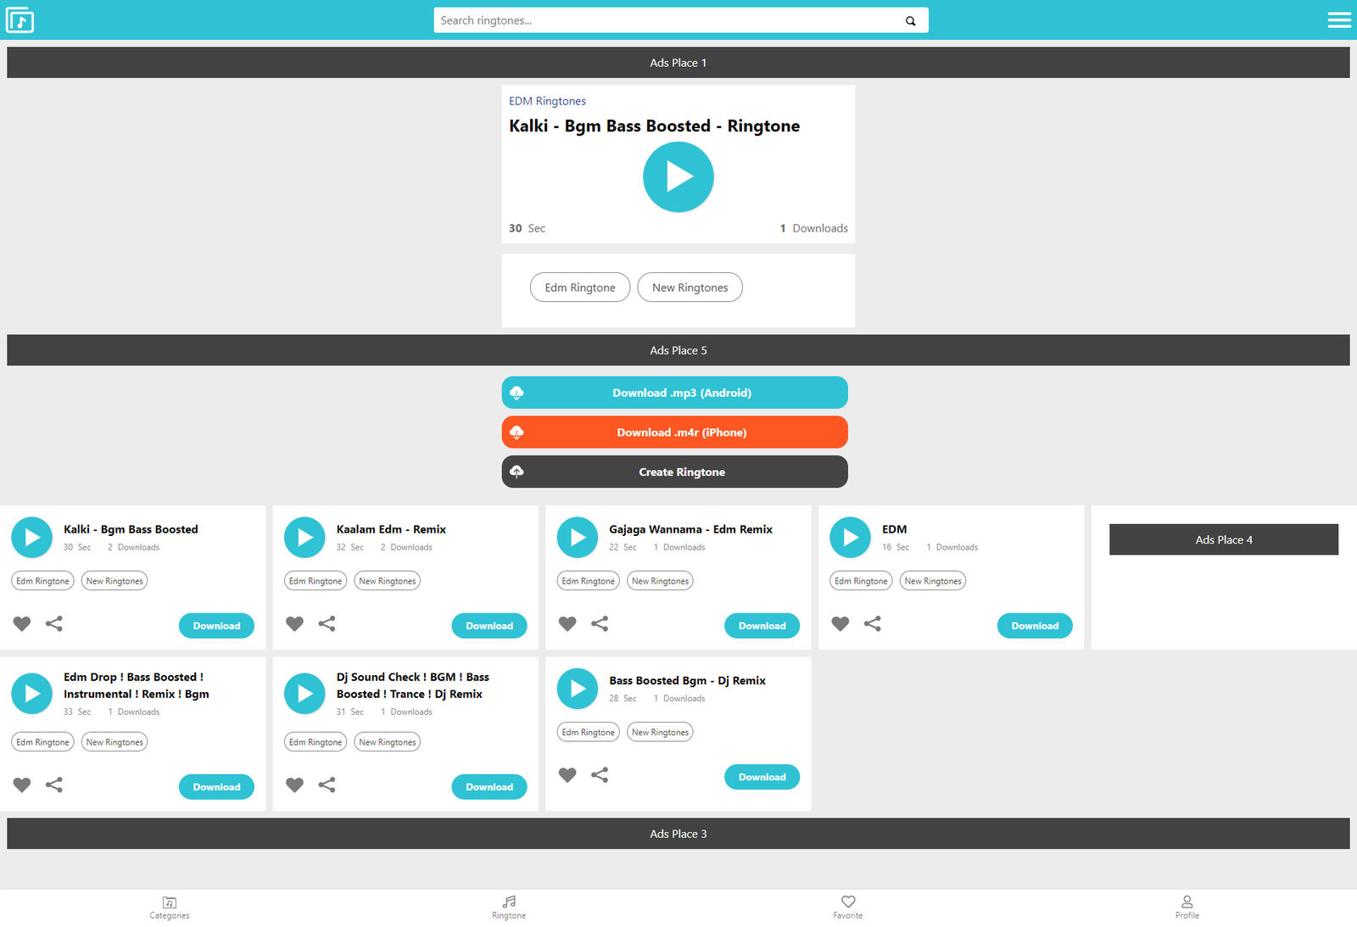The width and height of the screenshot is (1357, 927).
Task: Favorite the EDM ringtone with the heart icon
Action: tap(840, 623)
